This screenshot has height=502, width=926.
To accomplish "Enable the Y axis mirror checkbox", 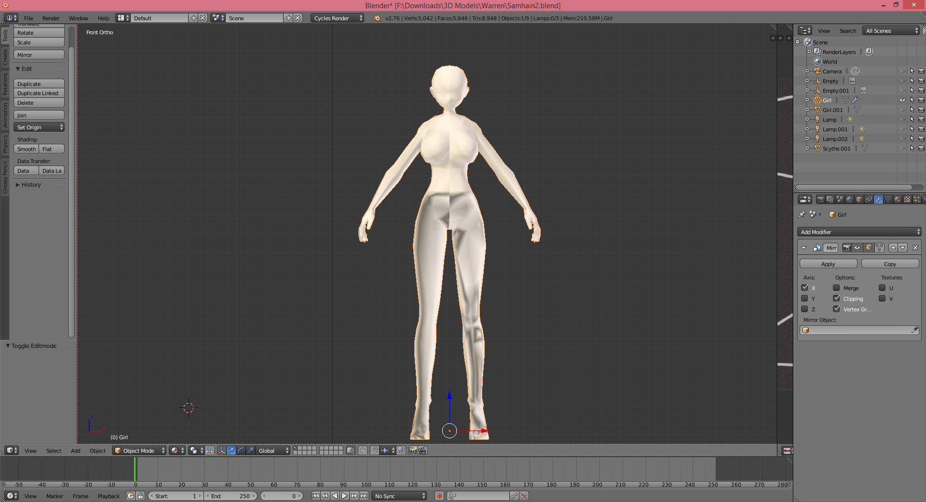I will point(804,298).
